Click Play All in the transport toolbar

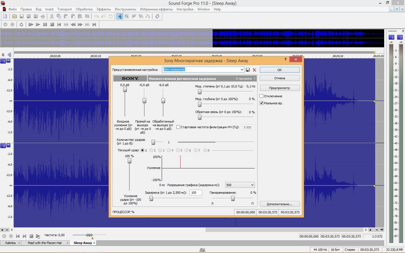point(31,24)
